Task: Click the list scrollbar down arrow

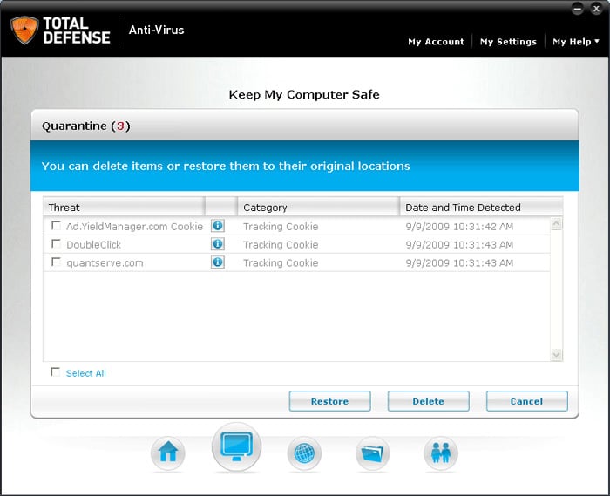Action: pyautogui.click(x=556, y=354)
